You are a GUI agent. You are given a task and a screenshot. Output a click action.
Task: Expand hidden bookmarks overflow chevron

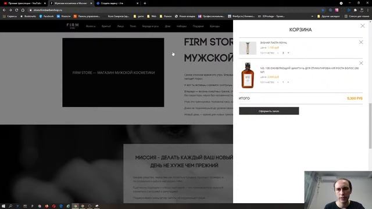[x=312, y=16]
